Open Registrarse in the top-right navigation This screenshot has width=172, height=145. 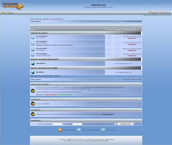point(154,13)
